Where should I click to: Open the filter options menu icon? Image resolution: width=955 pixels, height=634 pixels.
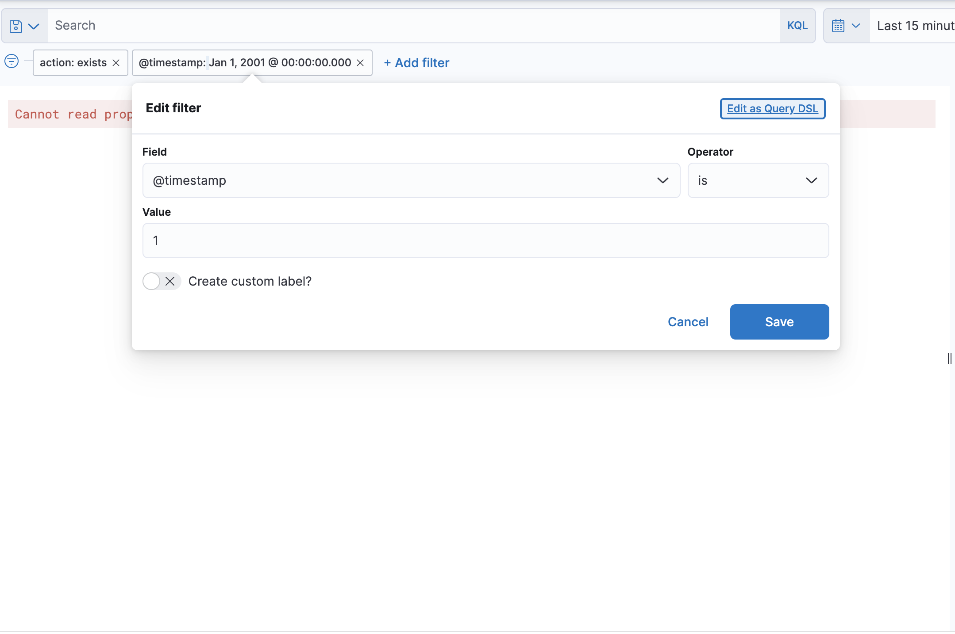12,61
